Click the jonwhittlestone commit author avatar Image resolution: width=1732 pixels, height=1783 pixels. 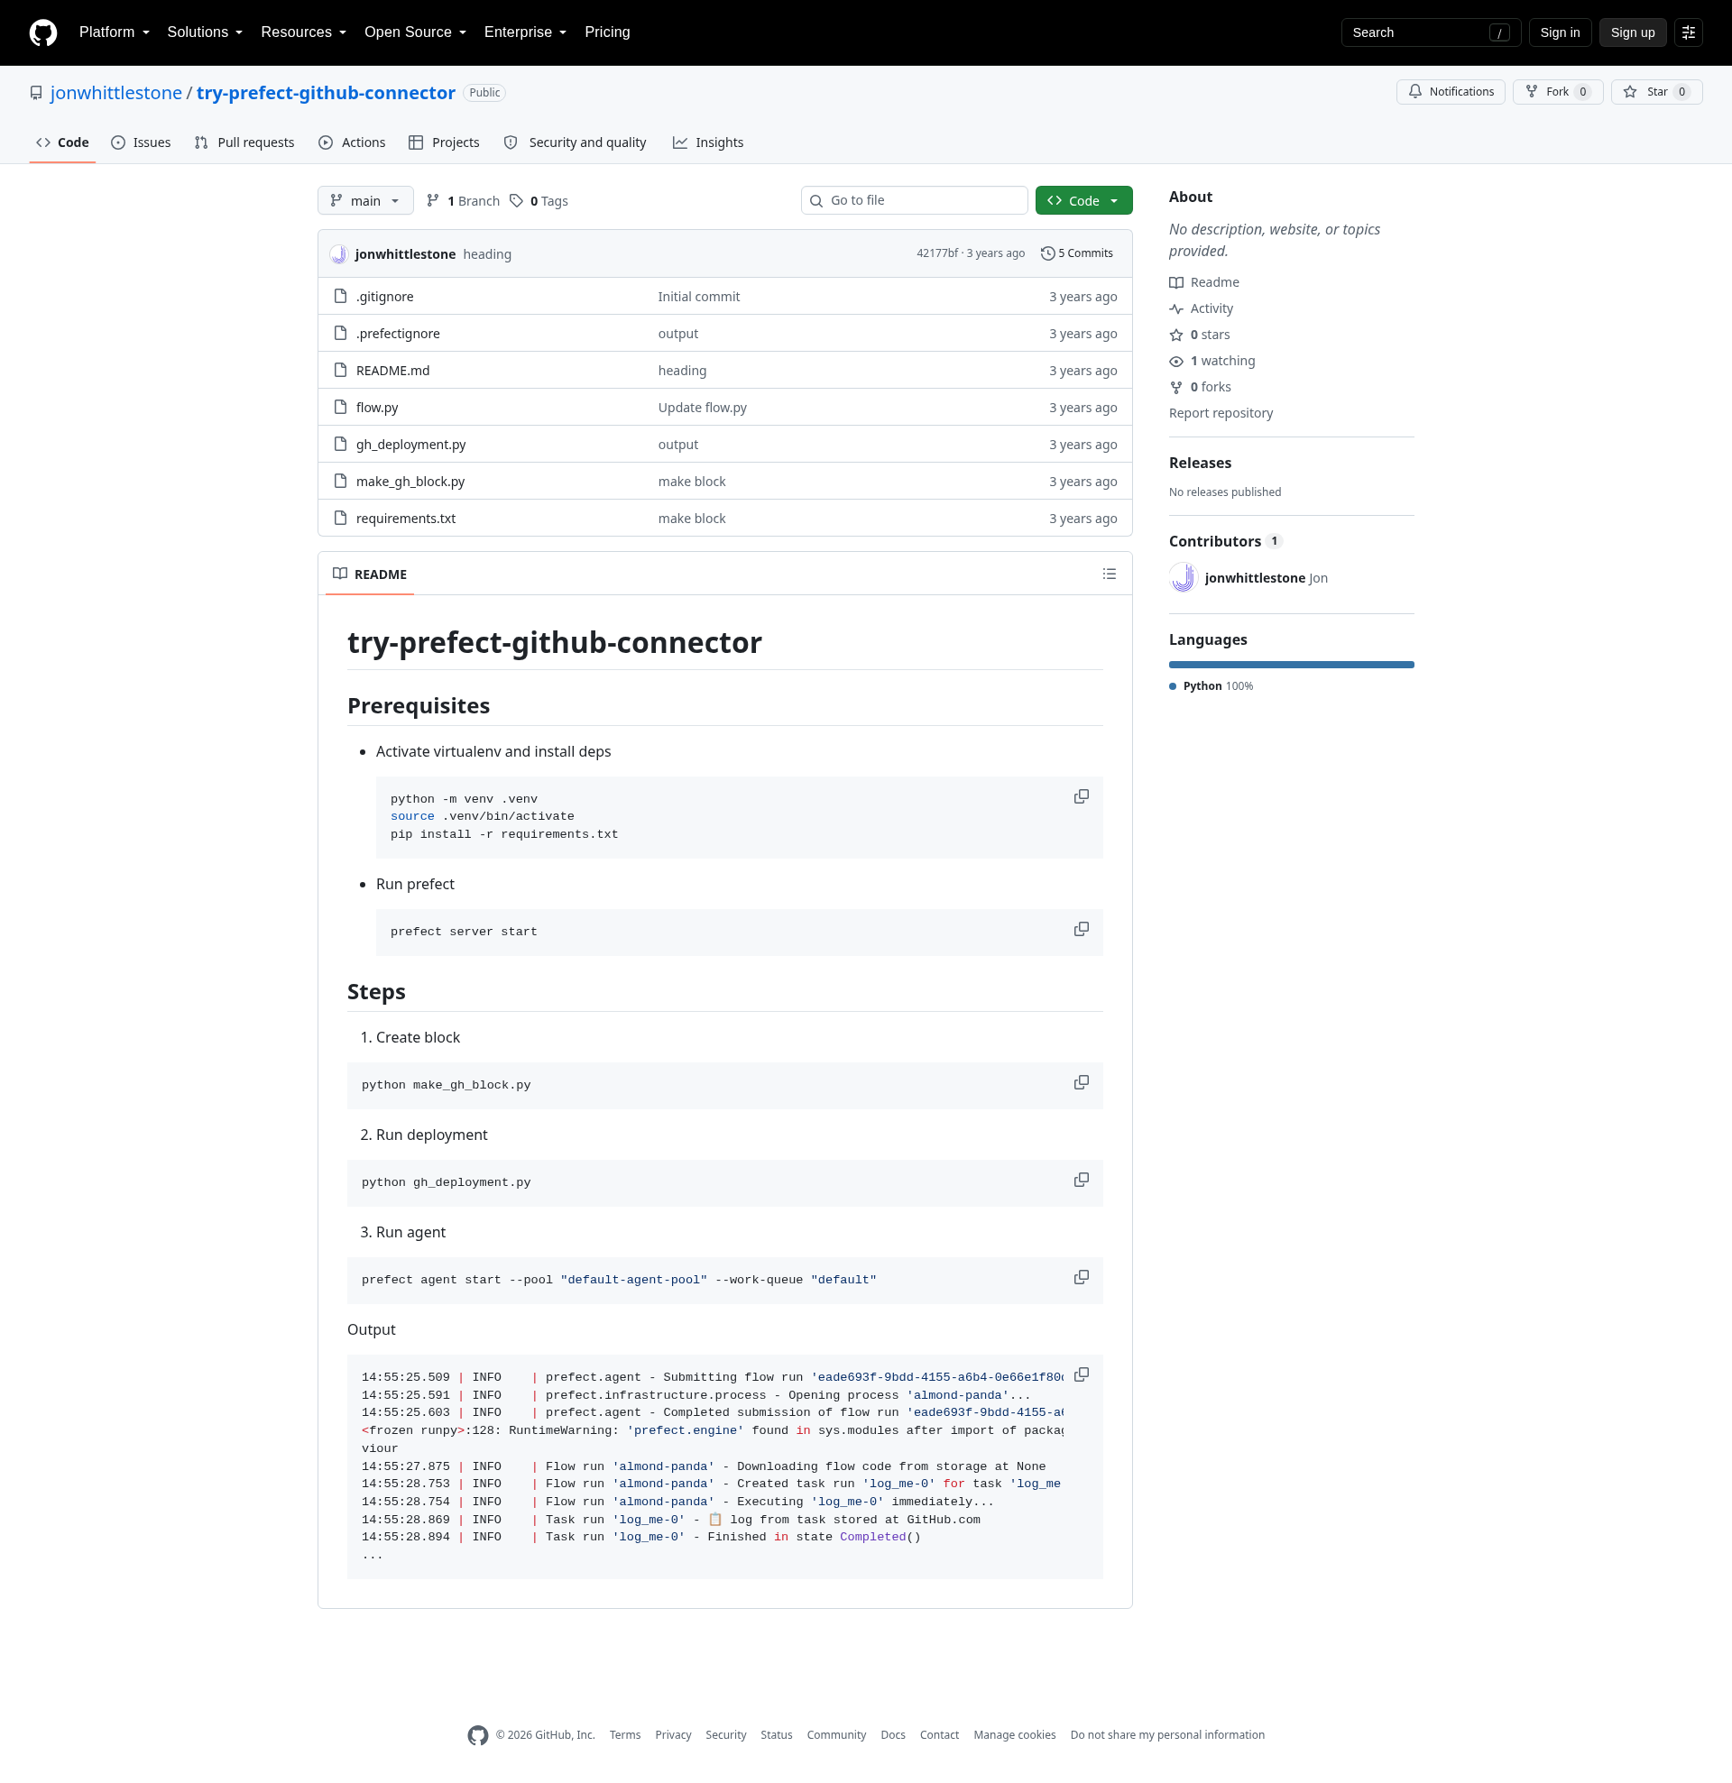(338, 253)
